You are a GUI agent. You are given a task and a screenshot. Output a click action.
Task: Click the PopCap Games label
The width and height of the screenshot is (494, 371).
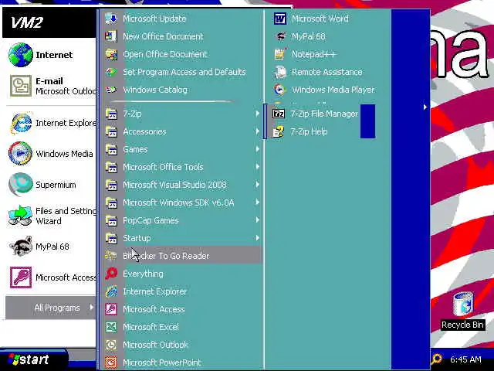click(x=151, y=220)
